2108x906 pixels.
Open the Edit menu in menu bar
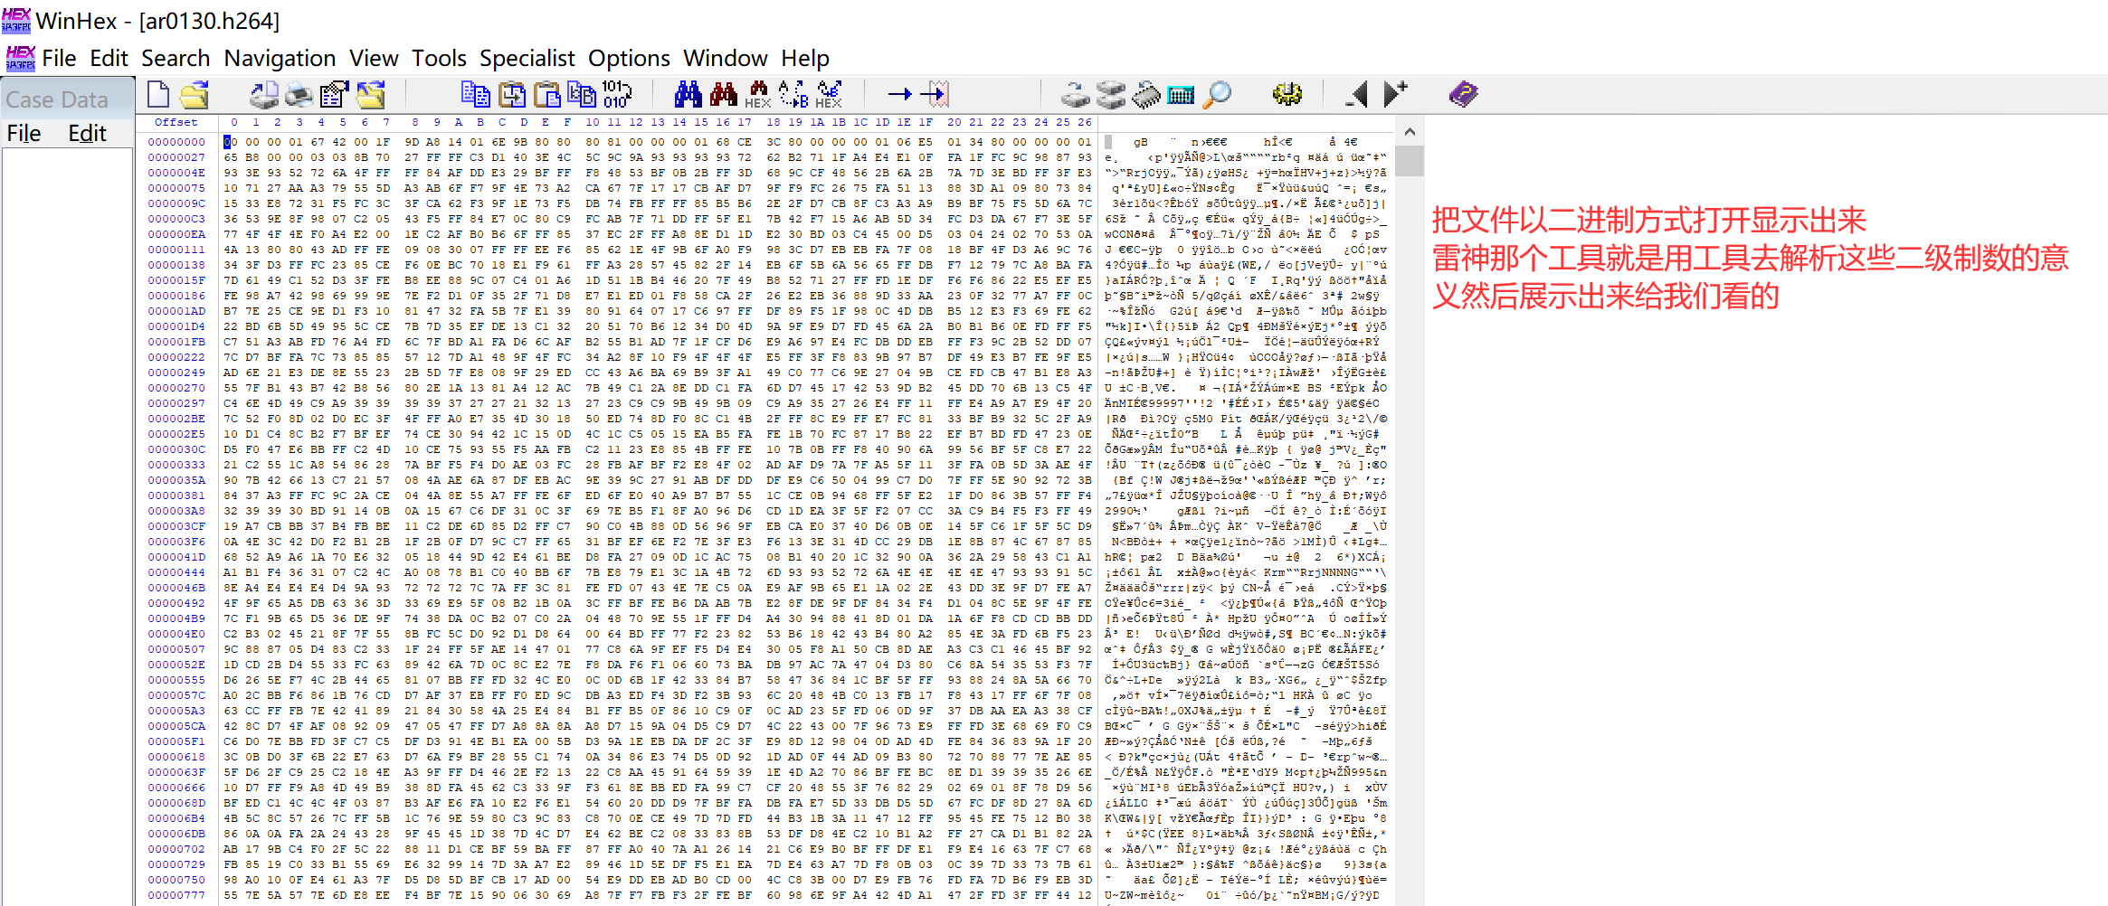(109, 59)
